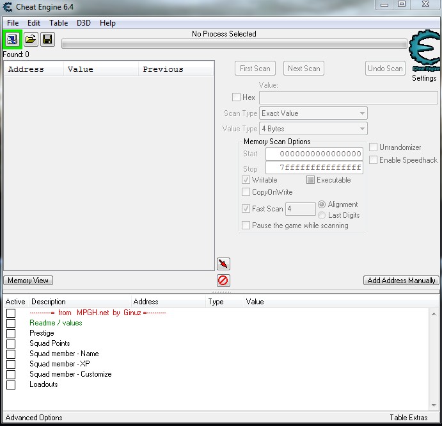Image resolution: width=442 pixels, height=426 pixels.
Task: Select the Squad member - Name entry
Action: pos(64,354)
